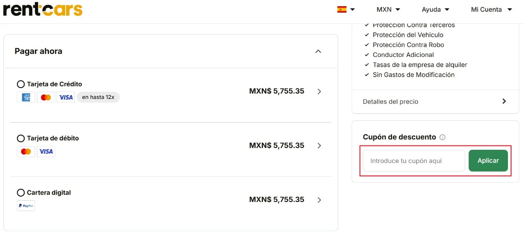
Task: Select the Tarjeta de Crédito radio button
Action: click(21, 84)
